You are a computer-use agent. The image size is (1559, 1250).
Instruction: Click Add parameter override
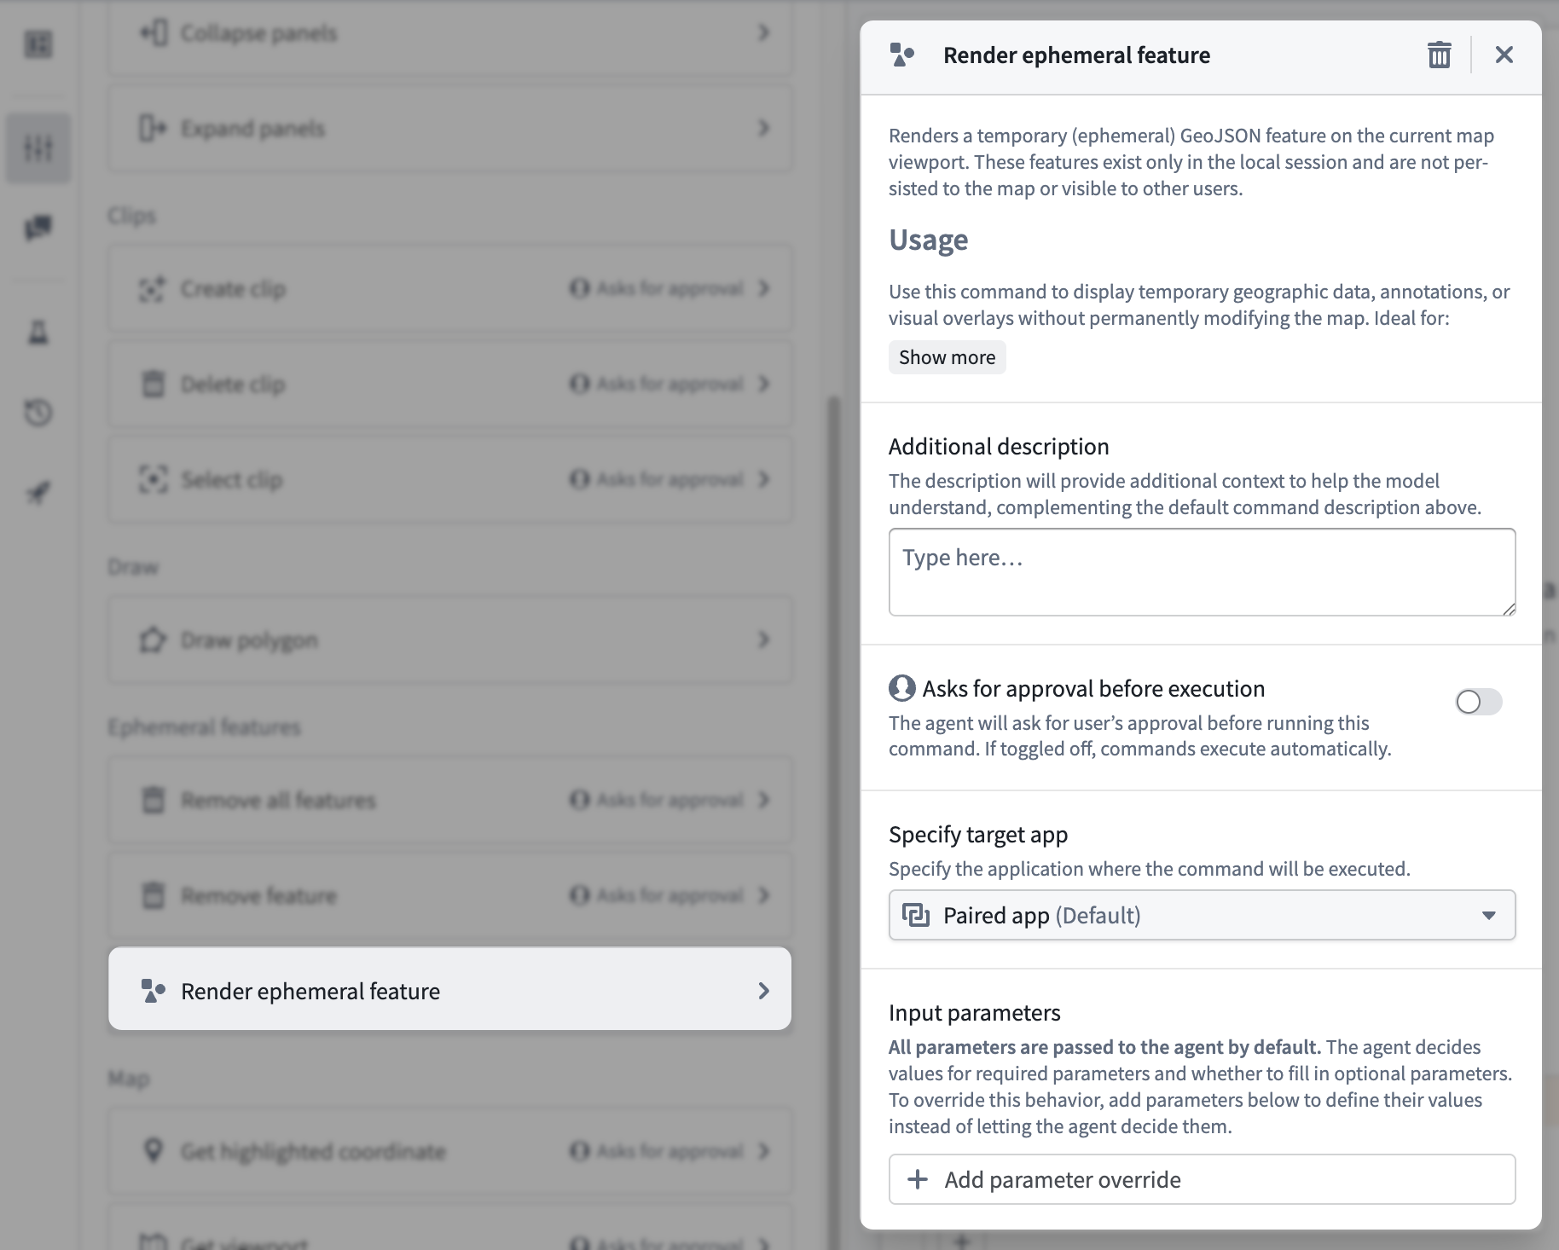(x=1202, y=1179)
